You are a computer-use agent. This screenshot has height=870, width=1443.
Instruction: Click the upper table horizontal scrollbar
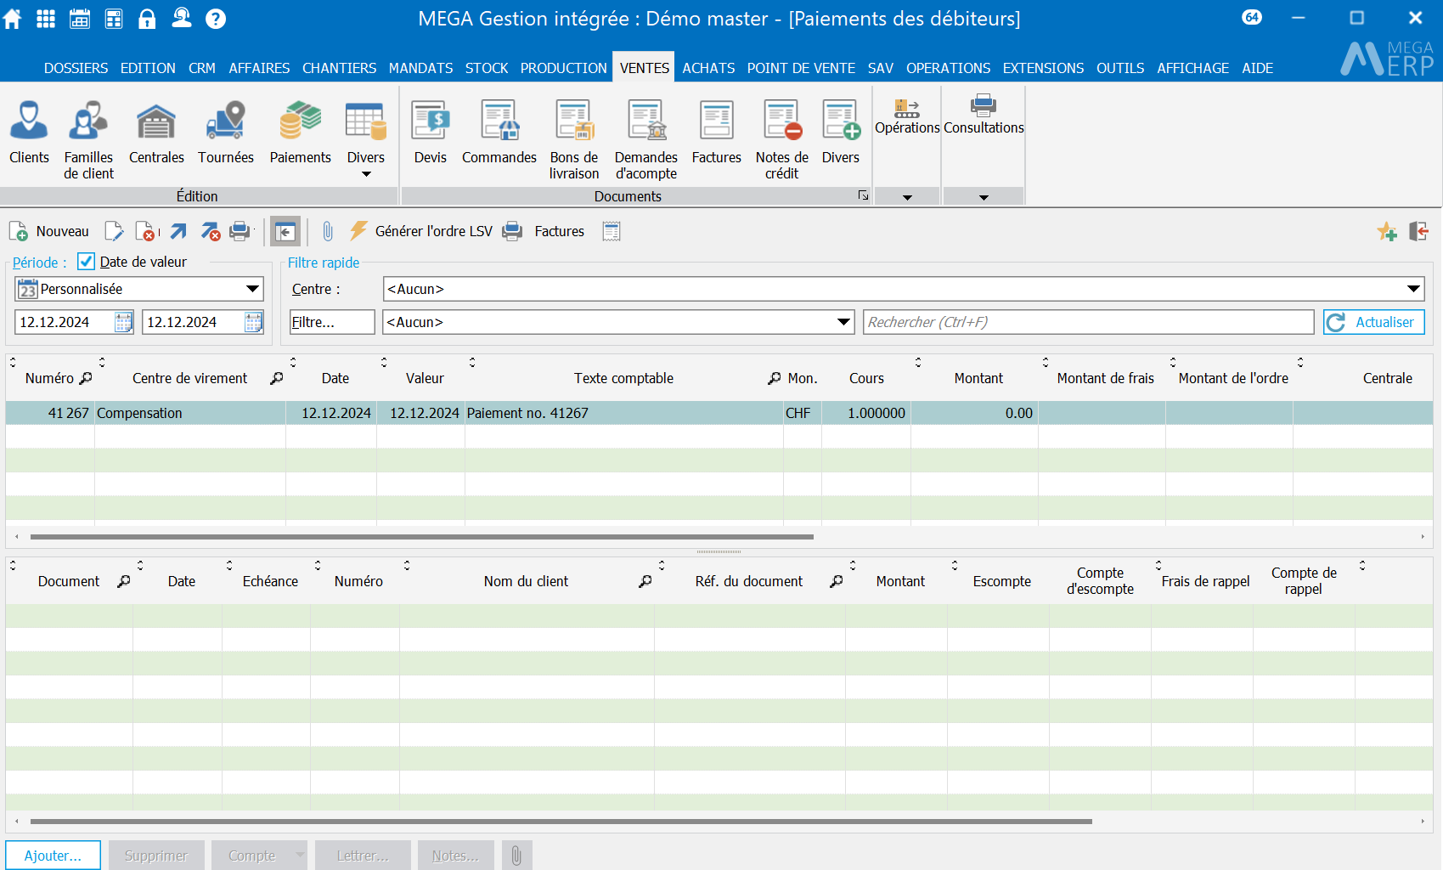[x=422, y=537]
